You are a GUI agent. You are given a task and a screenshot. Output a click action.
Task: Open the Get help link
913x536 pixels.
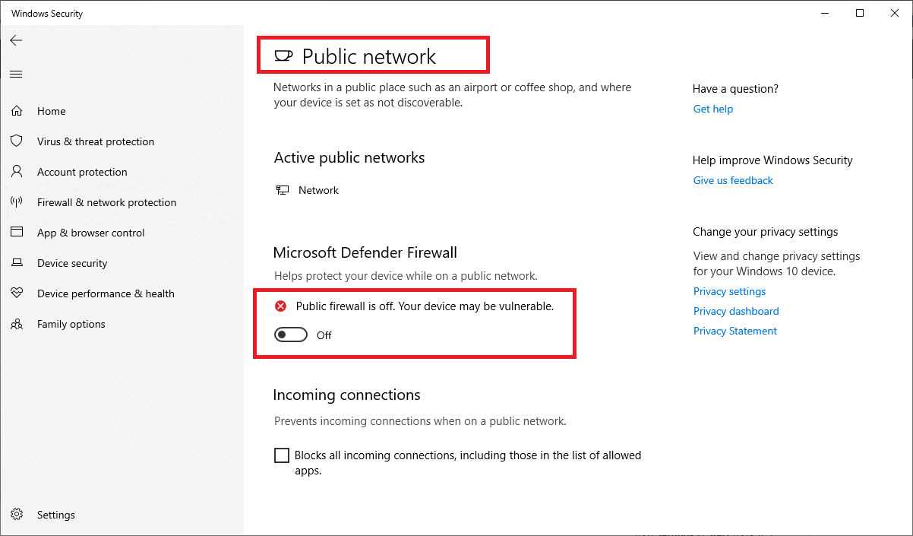(712, 109)
